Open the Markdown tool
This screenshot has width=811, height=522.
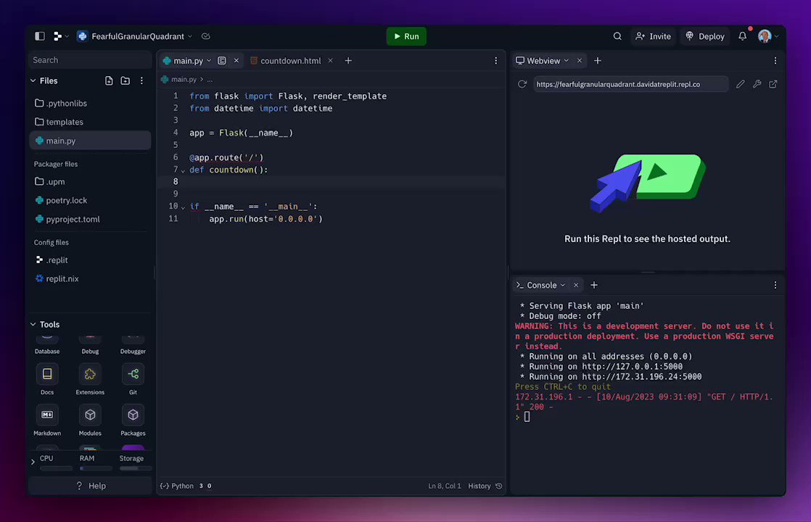pyautogui.click(x=47, y=420)
